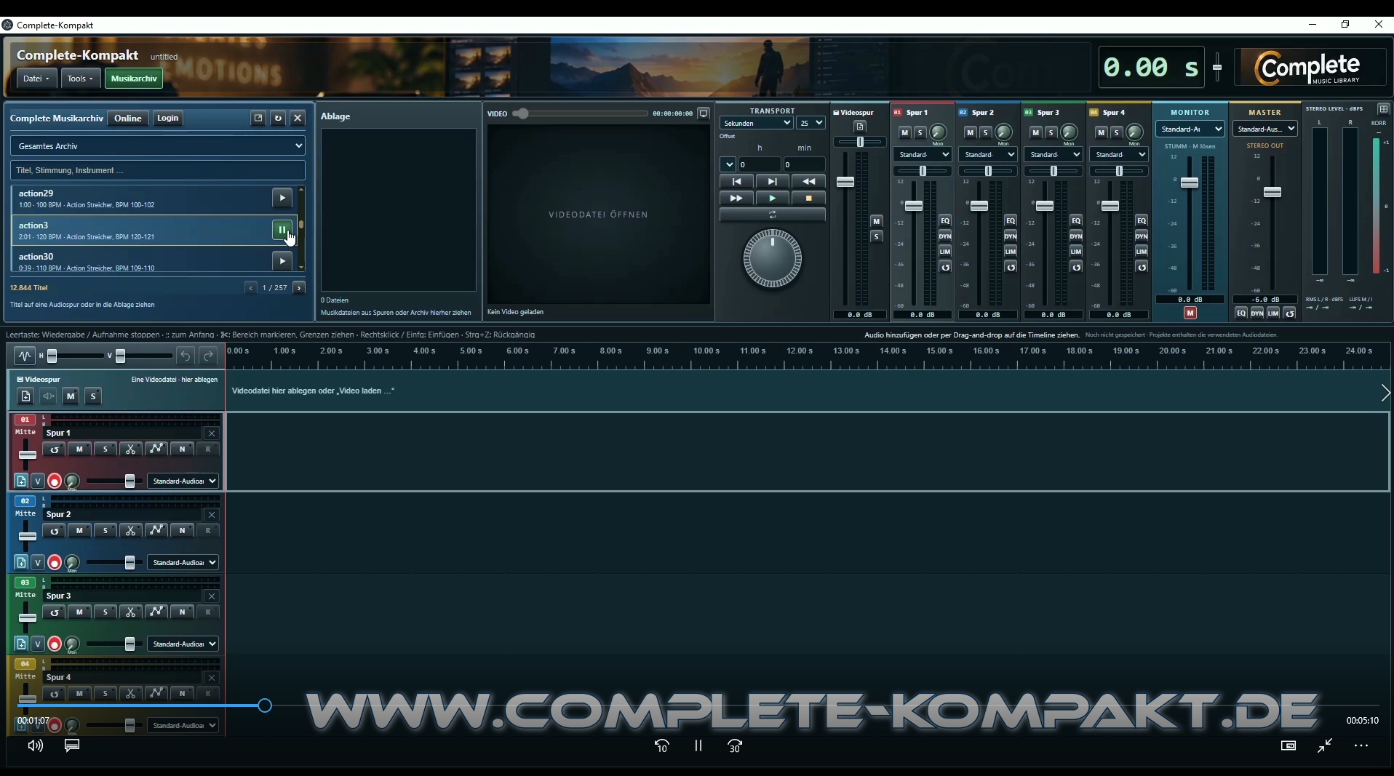Toggle the N button on Spur 1

click(182, 449)
